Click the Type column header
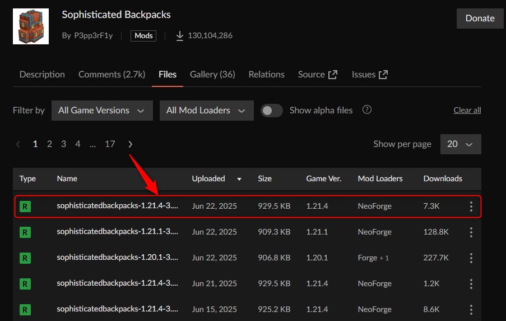The height and width of the screenshot is (321, 506). (x=27, y=179)
